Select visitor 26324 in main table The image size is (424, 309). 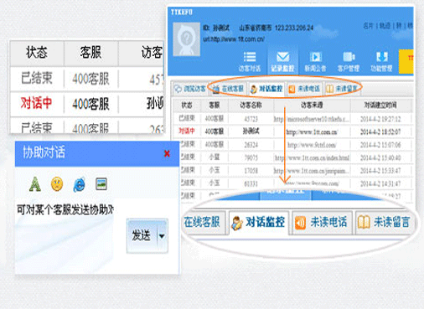pos(251,145)
